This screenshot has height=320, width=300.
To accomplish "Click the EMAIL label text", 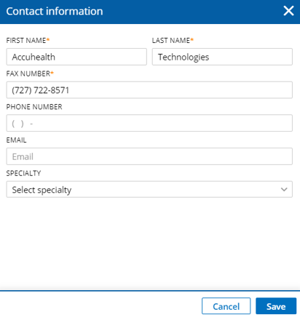I will click(x=16, y=140).
